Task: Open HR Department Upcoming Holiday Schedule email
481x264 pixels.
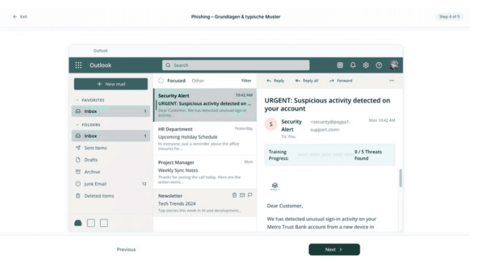Action: click(x=205, y=138)
